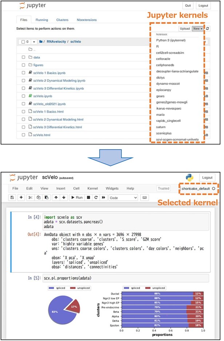Open the Widgets menu
Image resolution: width=224 pixels, height=341 pixels.
coord(112,188)
